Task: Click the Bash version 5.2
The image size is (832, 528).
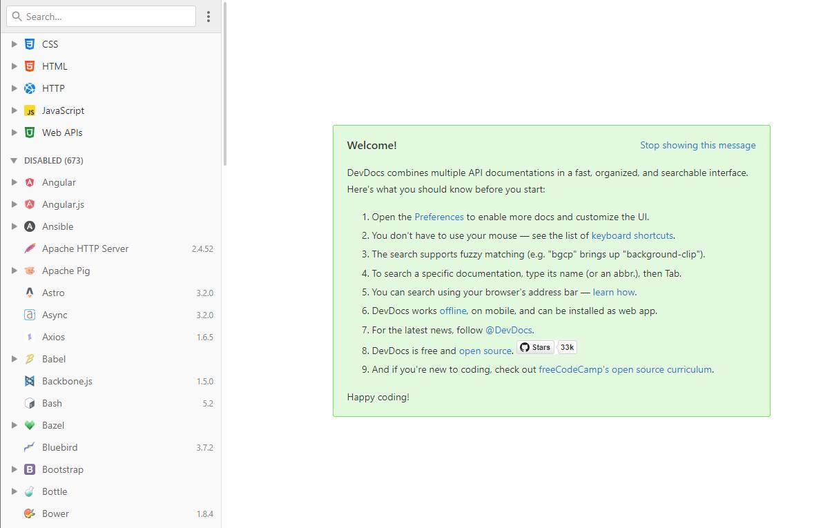Action: click(x=208, y=404)
